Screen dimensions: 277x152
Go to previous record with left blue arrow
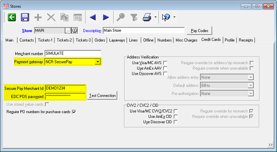click(x=93, y=17)
